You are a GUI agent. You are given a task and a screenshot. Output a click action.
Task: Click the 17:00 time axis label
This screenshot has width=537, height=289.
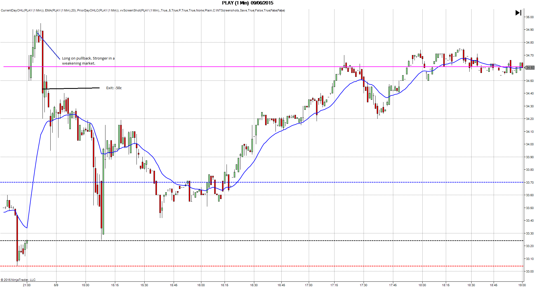[309, 285]
